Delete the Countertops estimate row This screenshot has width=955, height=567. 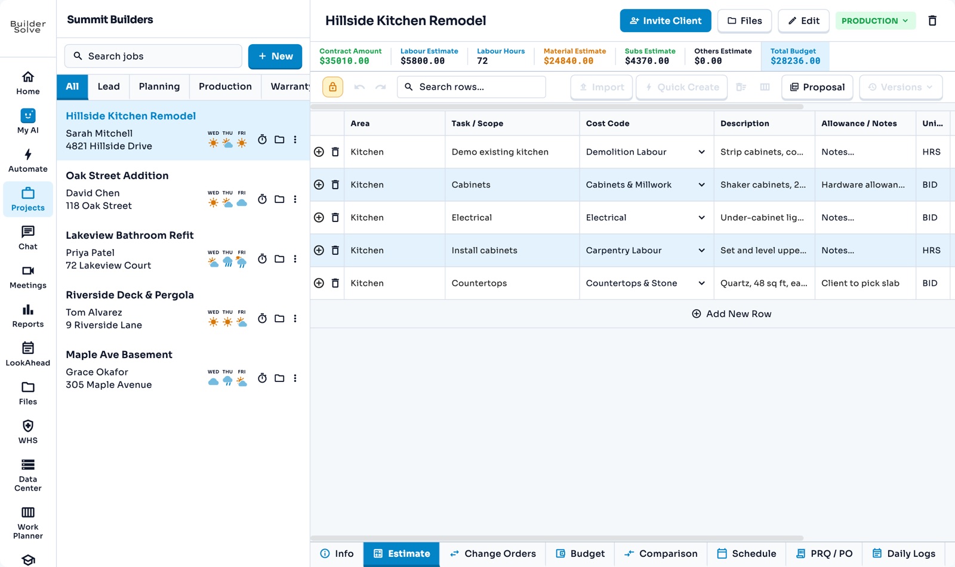[335, 283]
